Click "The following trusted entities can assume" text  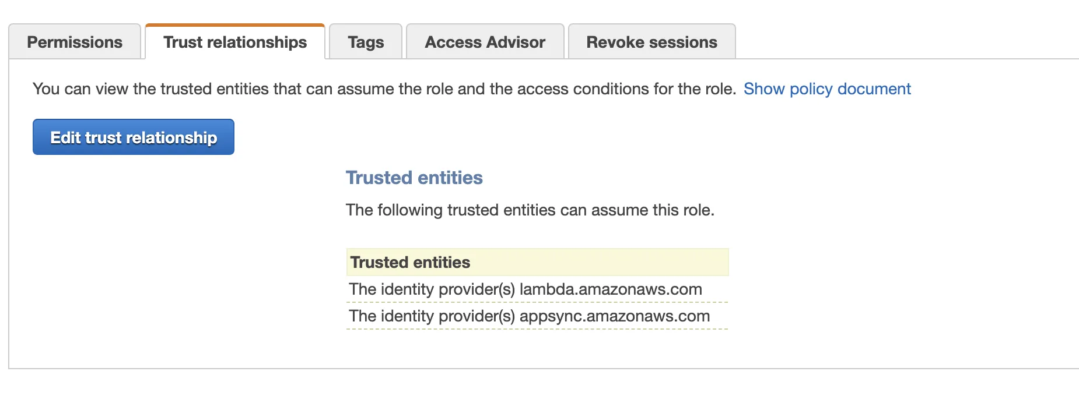point(530,210)
